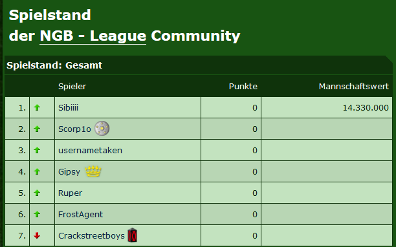The width and height of the screenshot is (396, 247).
Task: Click the Spieler column header
Action: [72, 87]
